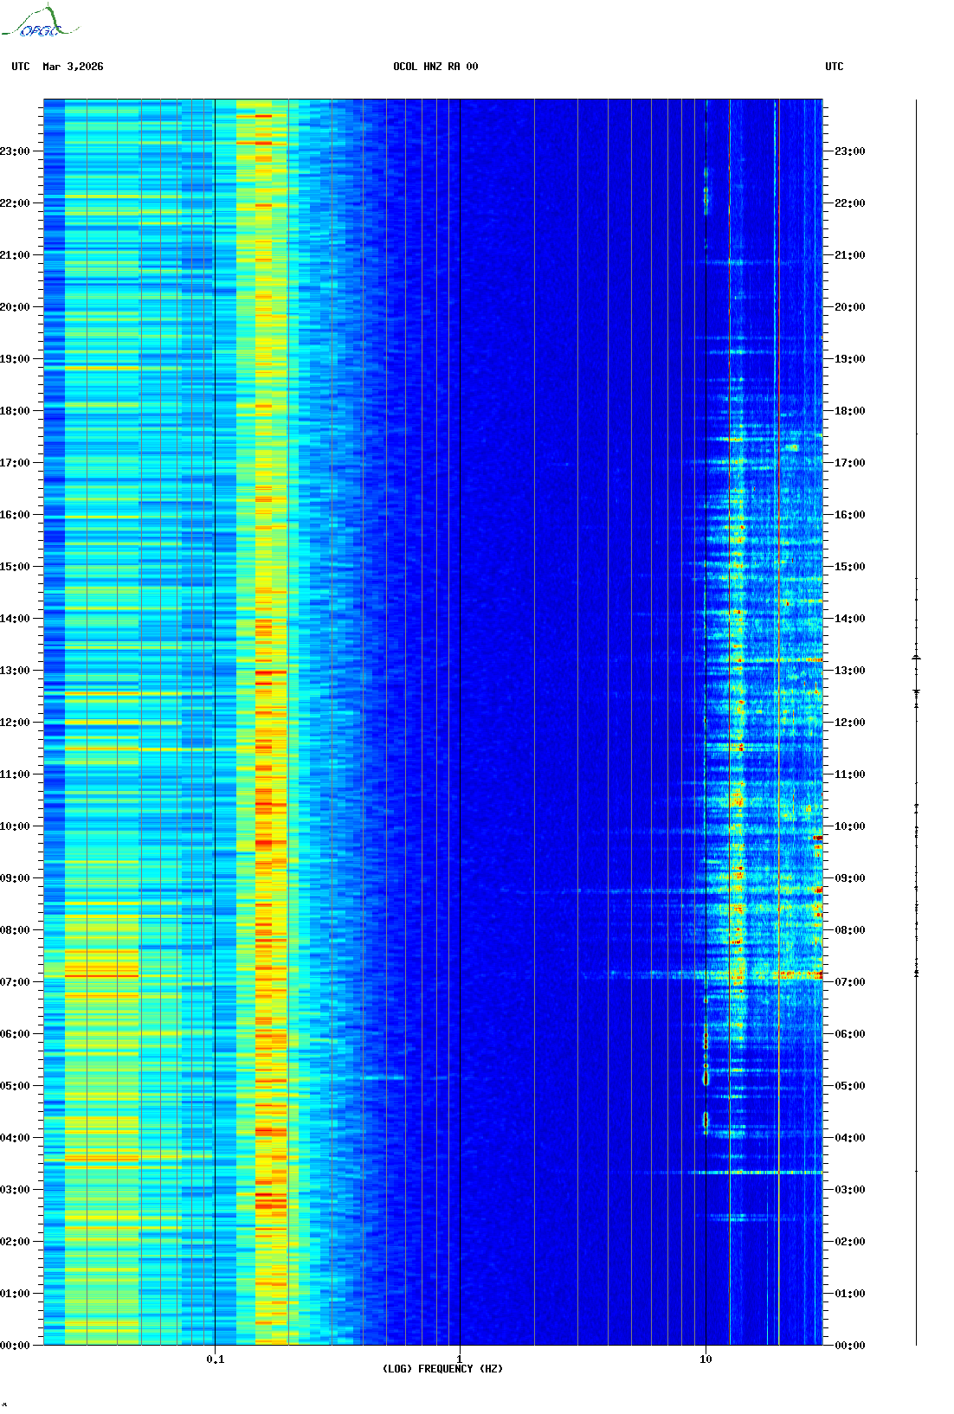Click the left-axis '21:00' time label
The height and width of the screenshot is (1414, 954).
tap(15, 255)
